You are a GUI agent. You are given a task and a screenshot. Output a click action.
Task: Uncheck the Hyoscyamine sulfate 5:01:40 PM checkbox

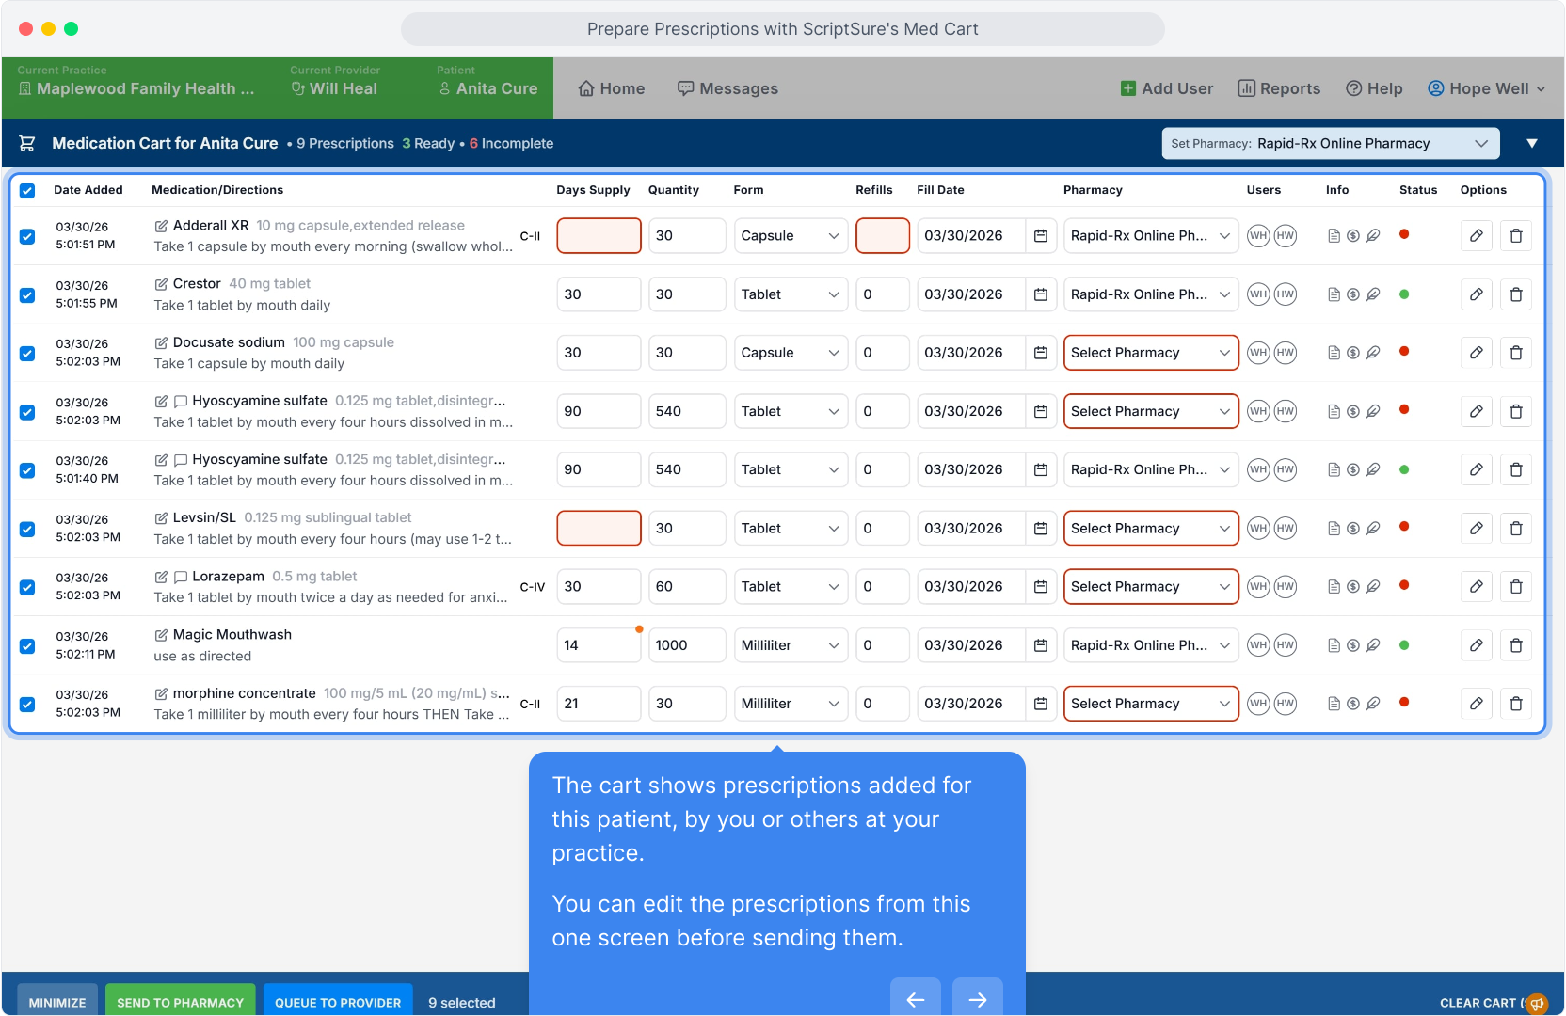click(27, 470)
